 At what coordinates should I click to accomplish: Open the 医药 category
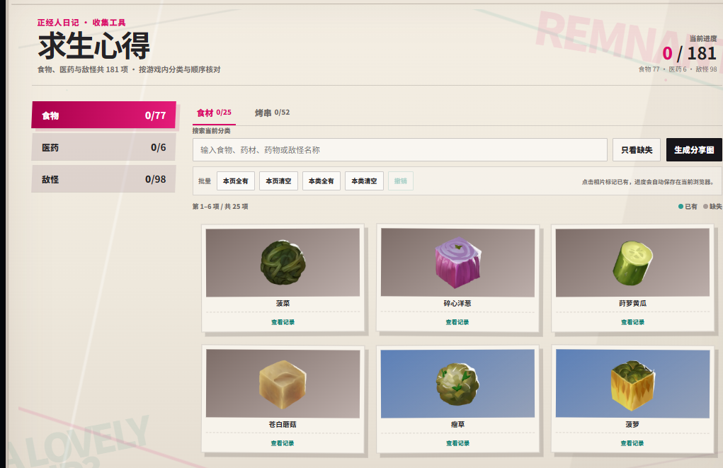(103, 147)
